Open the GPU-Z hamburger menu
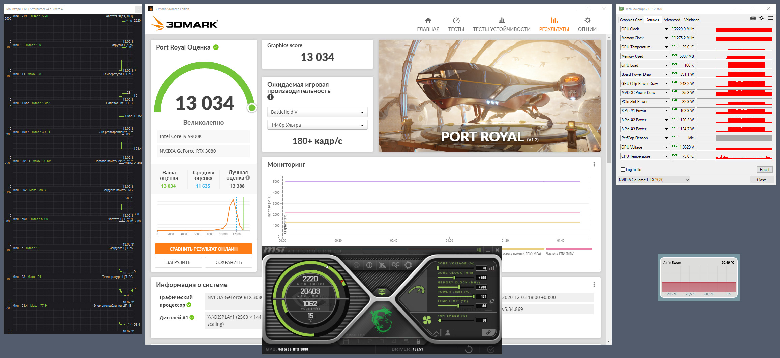Image resolution: width=780 pixels, height=358 pixels. tap(771, 18)
